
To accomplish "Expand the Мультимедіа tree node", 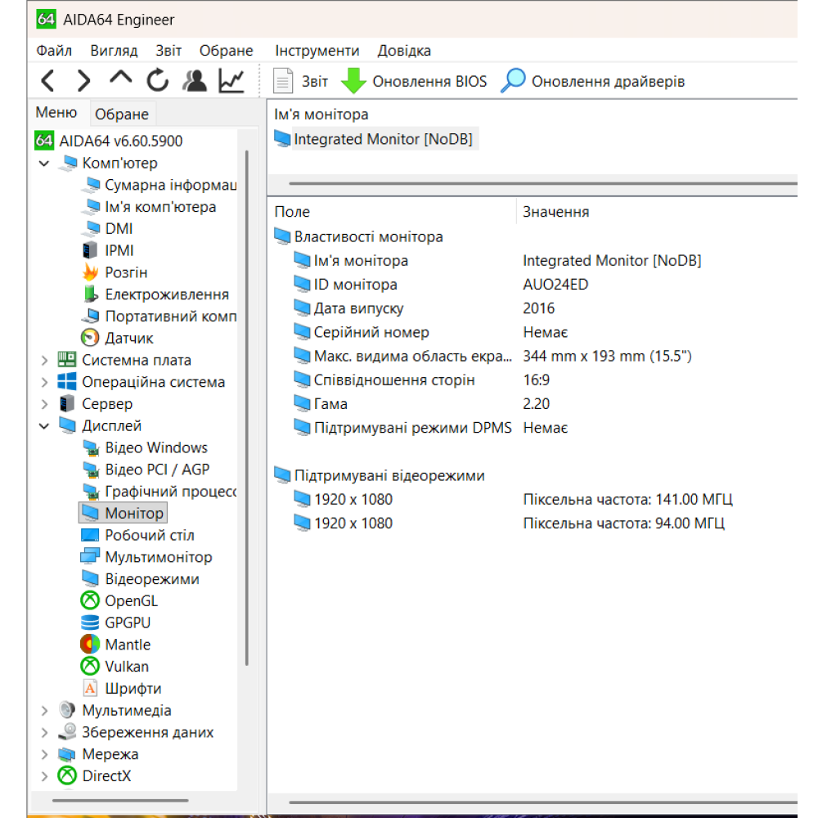I will coord(44,711).
